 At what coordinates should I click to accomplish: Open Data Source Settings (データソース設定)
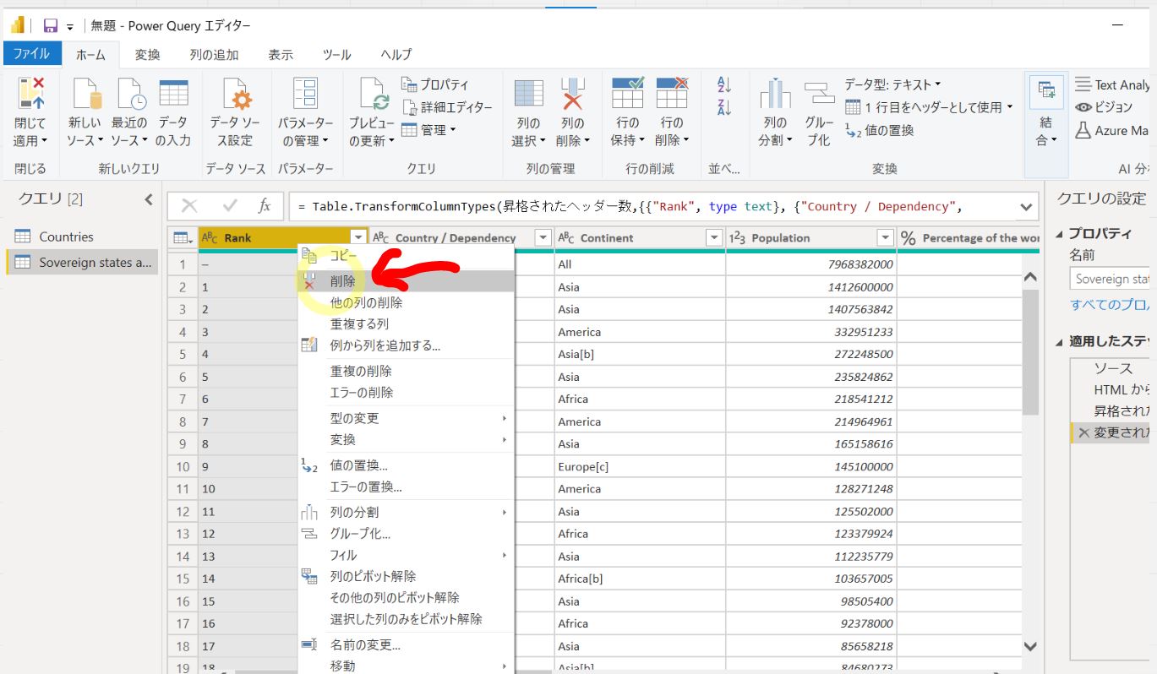[x=235, y=113]
